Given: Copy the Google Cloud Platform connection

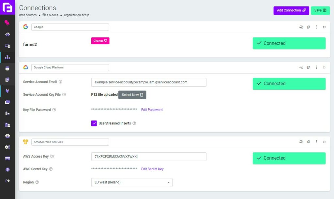Looking at the screenshot, I should tap(309, 67).
